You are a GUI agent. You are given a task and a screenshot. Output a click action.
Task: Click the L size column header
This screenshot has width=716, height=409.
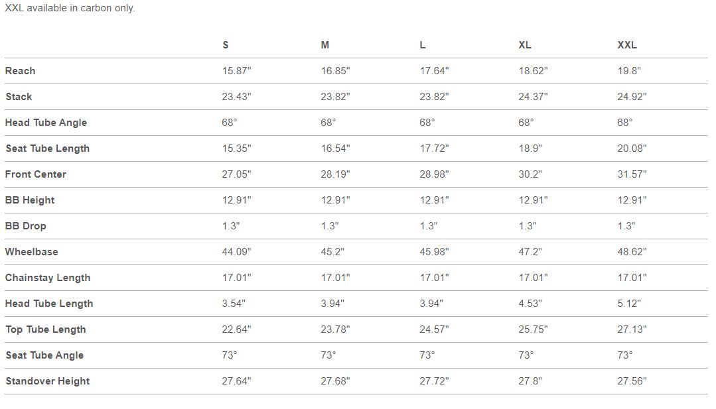tap(423, 45)
